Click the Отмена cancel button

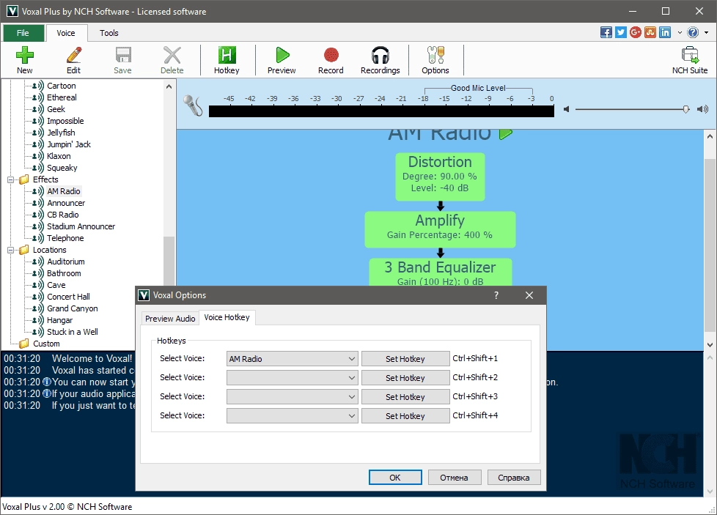454,477
